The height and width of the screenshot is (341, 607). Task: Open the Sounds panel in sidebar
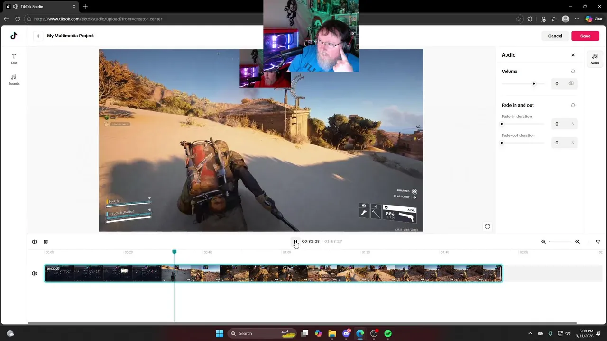[14, 80]
